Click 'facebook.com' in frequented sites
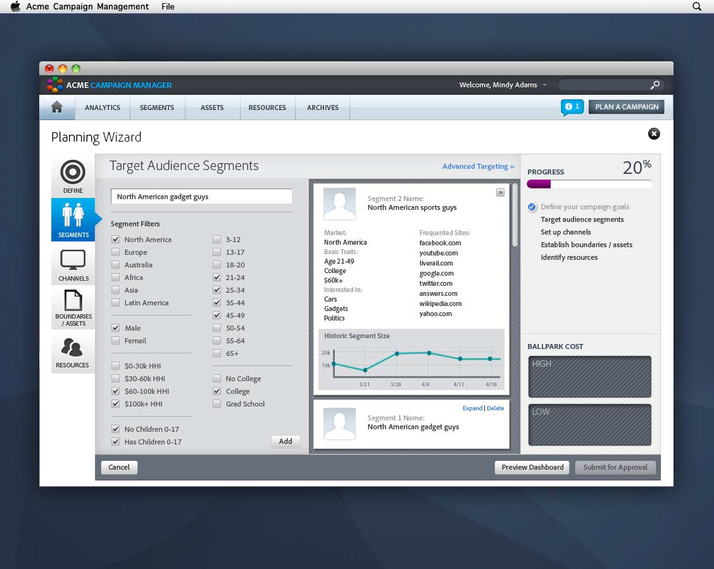714x569 pixels. (440, 243)
